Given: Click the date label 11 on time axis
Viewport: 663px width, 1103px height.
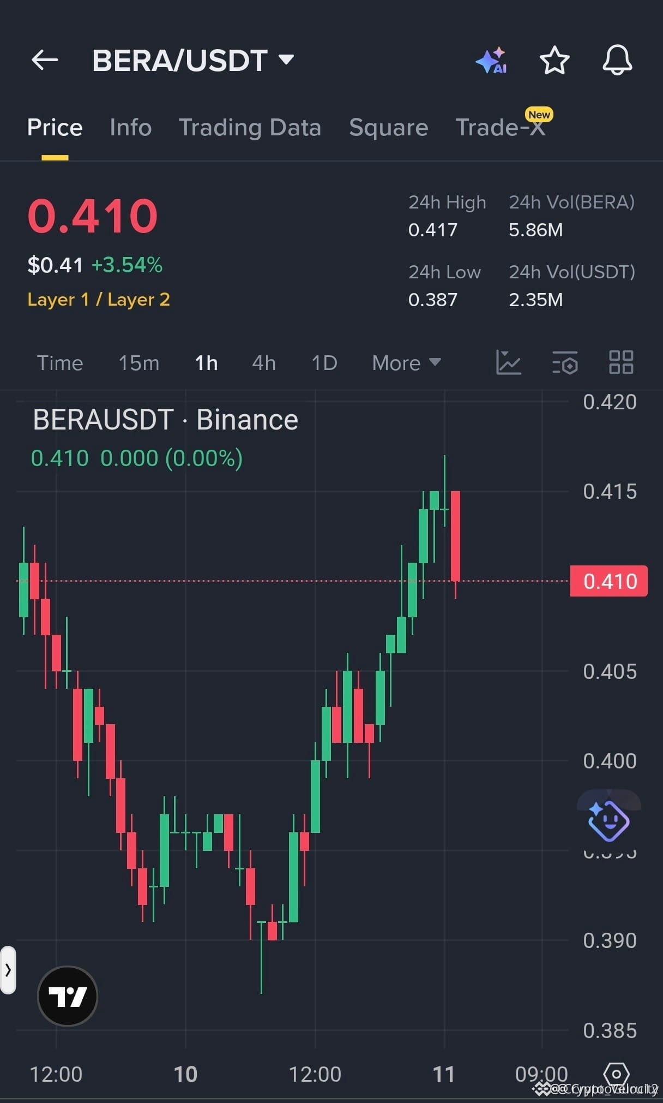Looking at the screenshot, I should (444, 1074).
